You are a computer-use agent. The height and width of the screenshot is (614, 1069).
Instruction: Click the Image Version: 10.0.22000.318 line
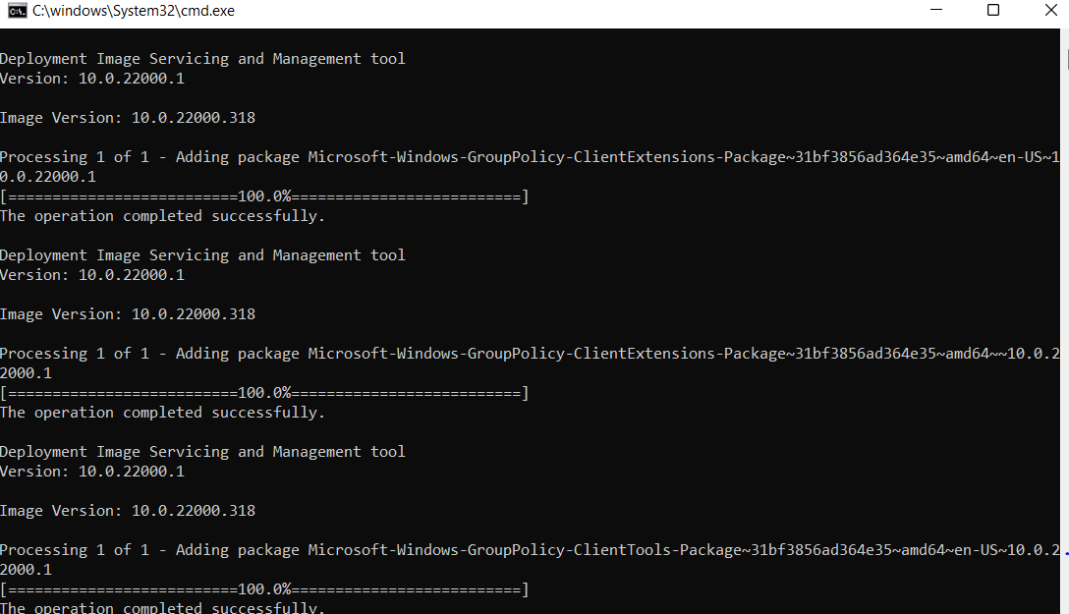128,117
